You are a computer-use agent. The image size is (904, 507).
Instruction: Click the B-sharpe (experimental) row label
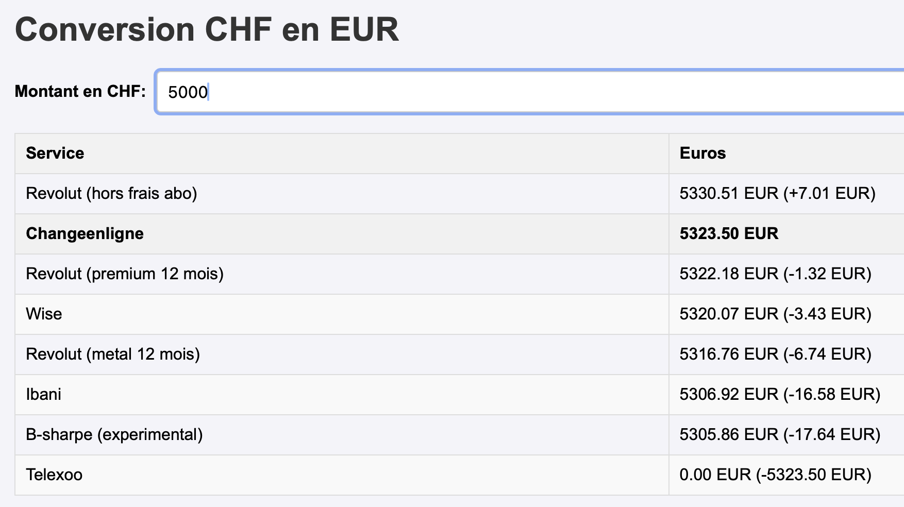(114, 434)
